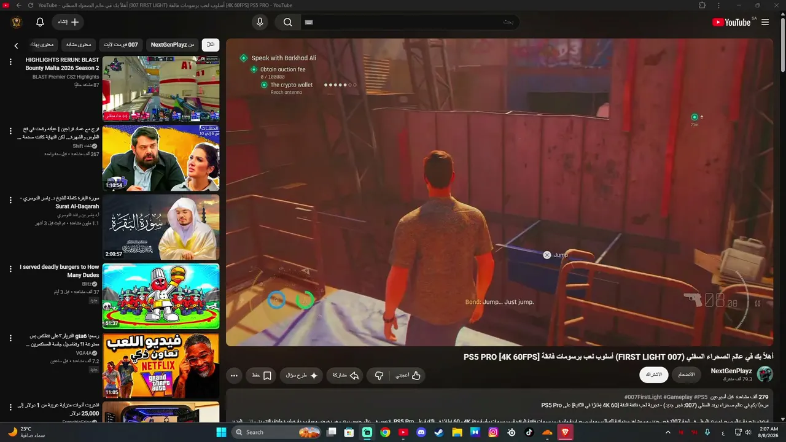Open options for deadly burgers video
The height and width of the screenshot is (442, 786).
click(10, 269)
